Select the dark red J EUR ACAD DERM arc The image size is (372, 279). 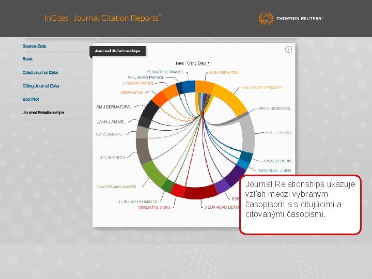[x=200, y=192]
